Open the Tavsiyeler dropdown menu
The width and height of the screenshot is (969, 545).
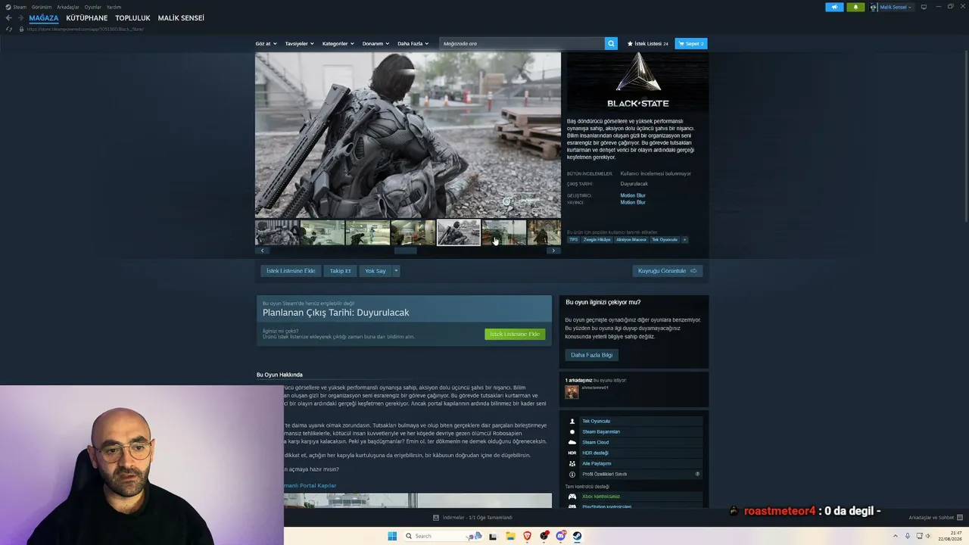click(299, 44)
